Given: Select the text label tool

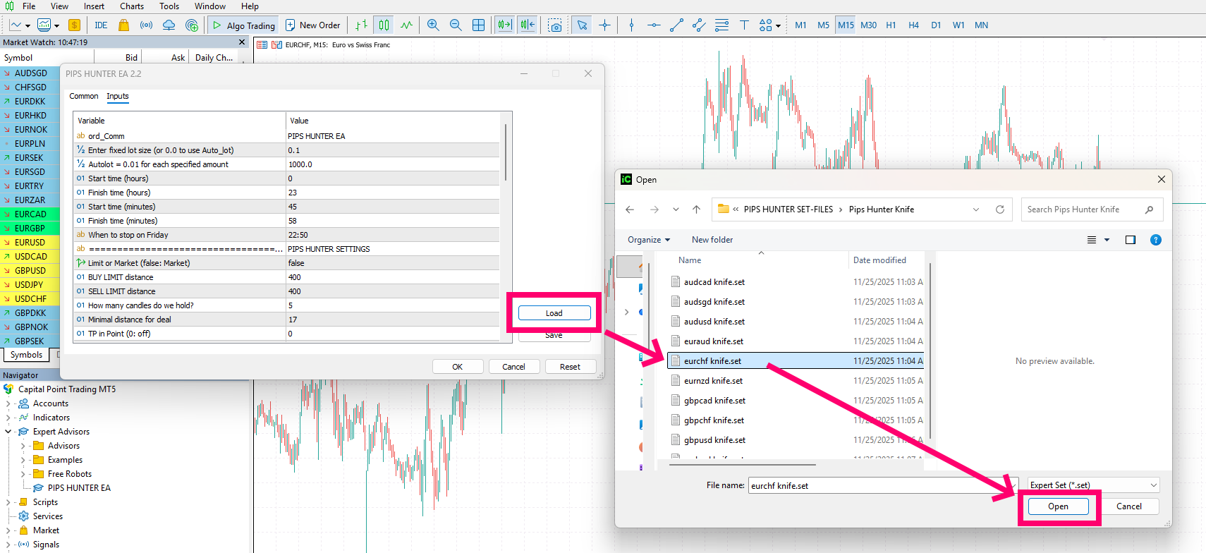Looking at the screenshot, I should click(x=744, y=25).
